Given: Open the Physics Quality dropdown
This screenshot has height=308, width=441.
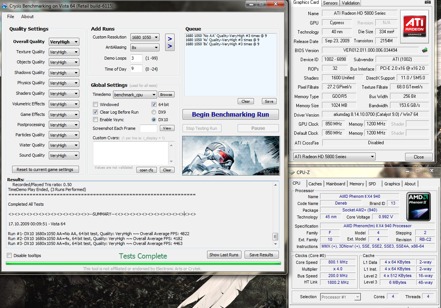Looking at the screenshot, I should click(x=64, y=83).
